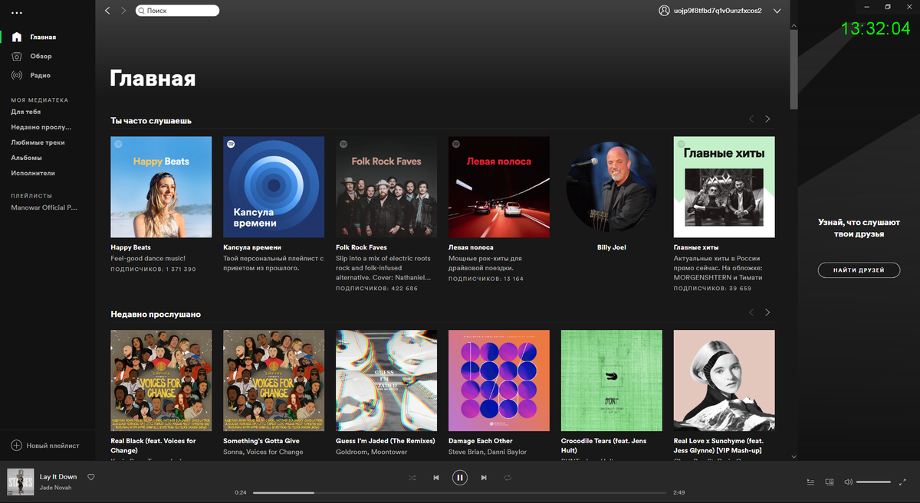Open Обзор in the sidebar
This screenshot has width=920, height=503.
(x=41, y=56)
